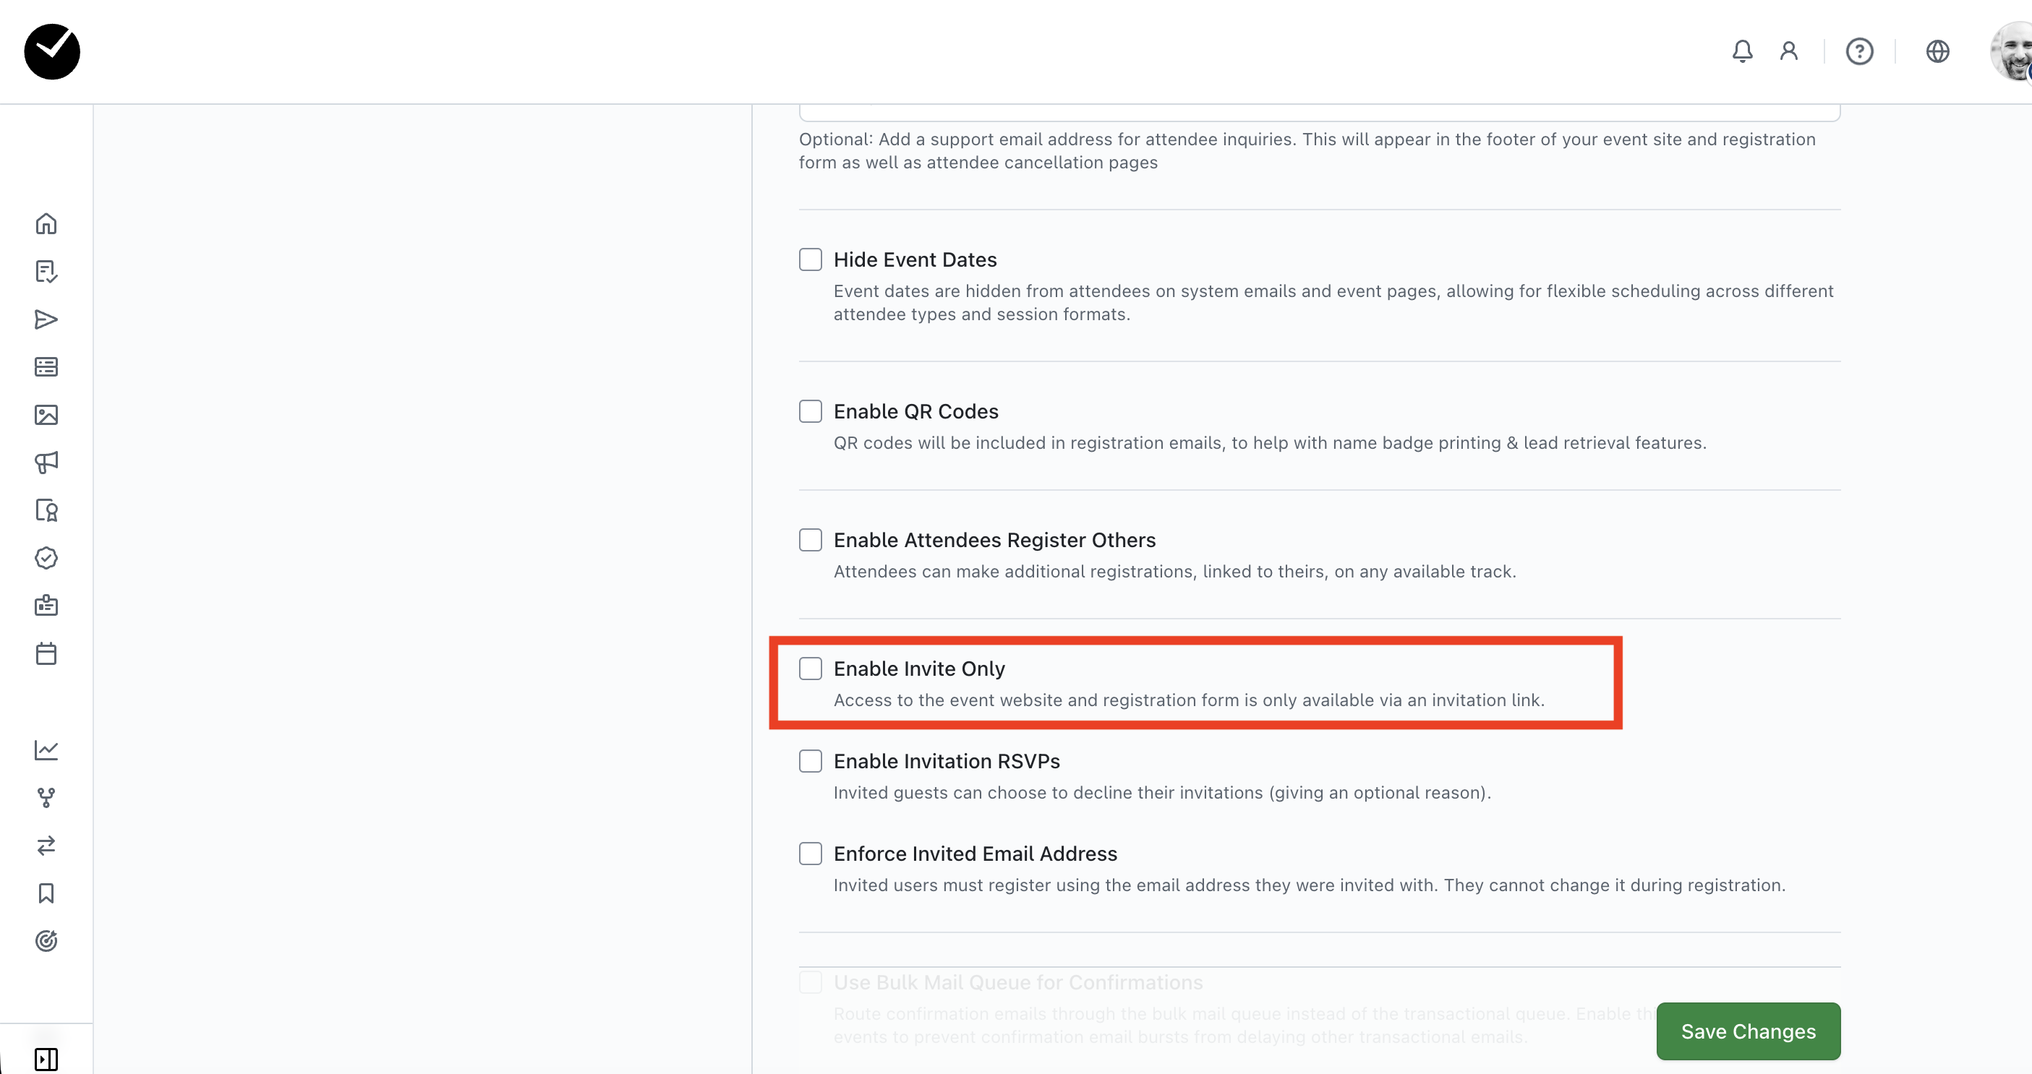Enable the Invite Only checkbox
Screen dimensions: 2032x1074
(x=810, y=669)
